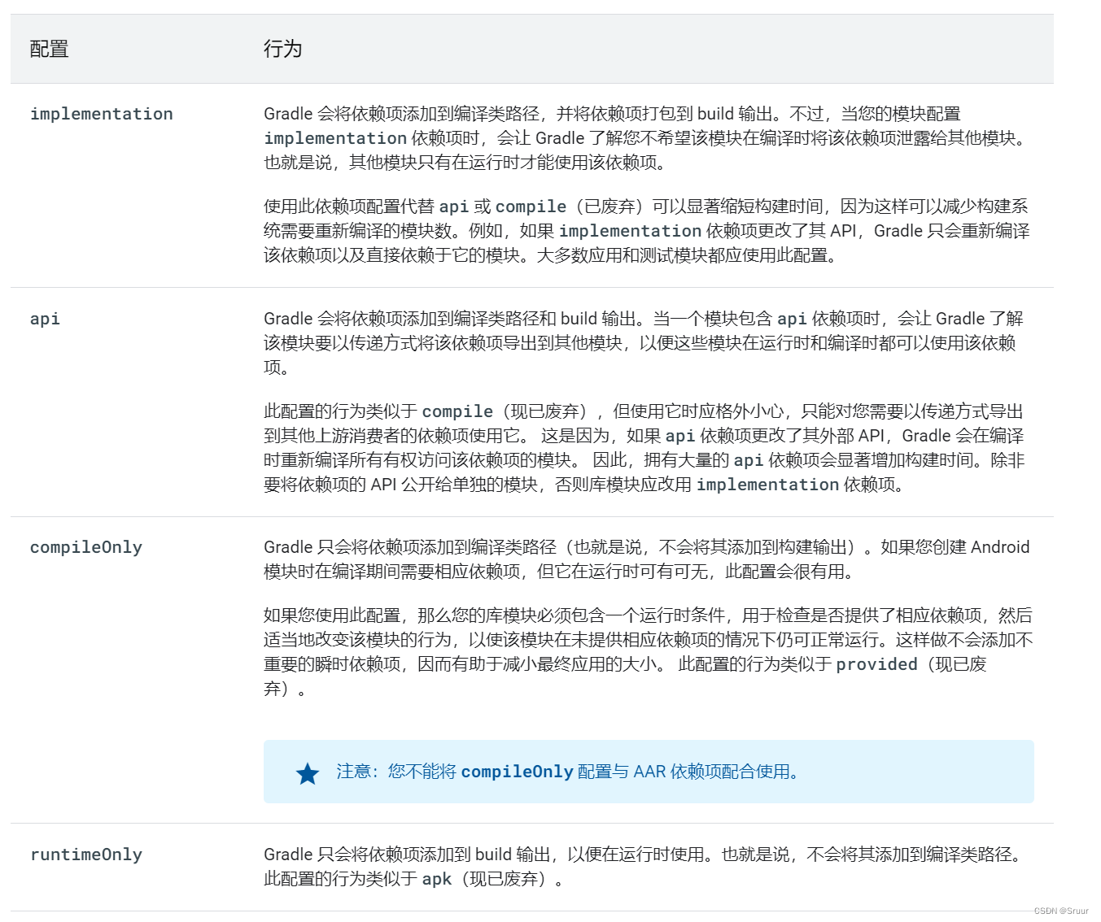1101x922 pixels.
Task: Select the implementation configuration name
Action: point(102,114)
